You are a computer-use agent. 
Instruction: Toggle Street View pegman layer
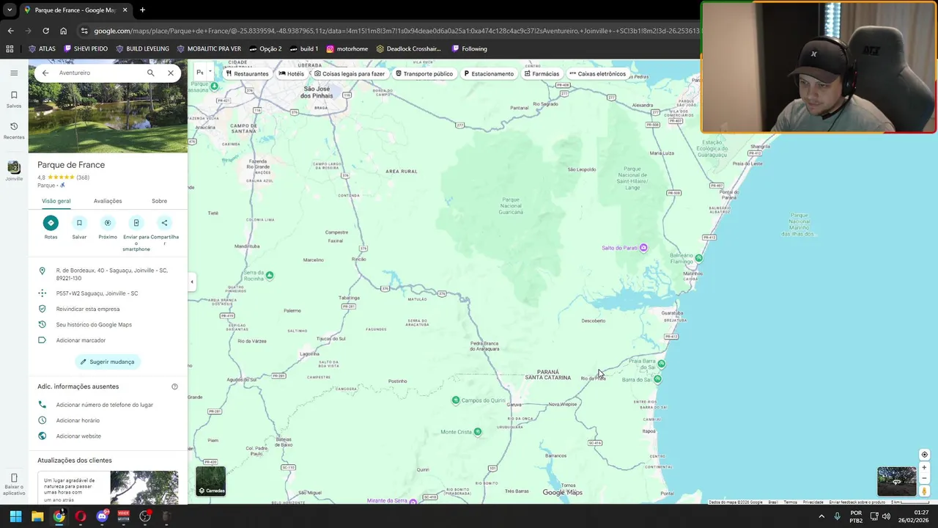coord(924,491)
